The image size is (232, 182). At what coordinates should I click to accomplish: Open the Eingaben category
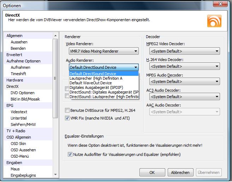pos(28,163)
